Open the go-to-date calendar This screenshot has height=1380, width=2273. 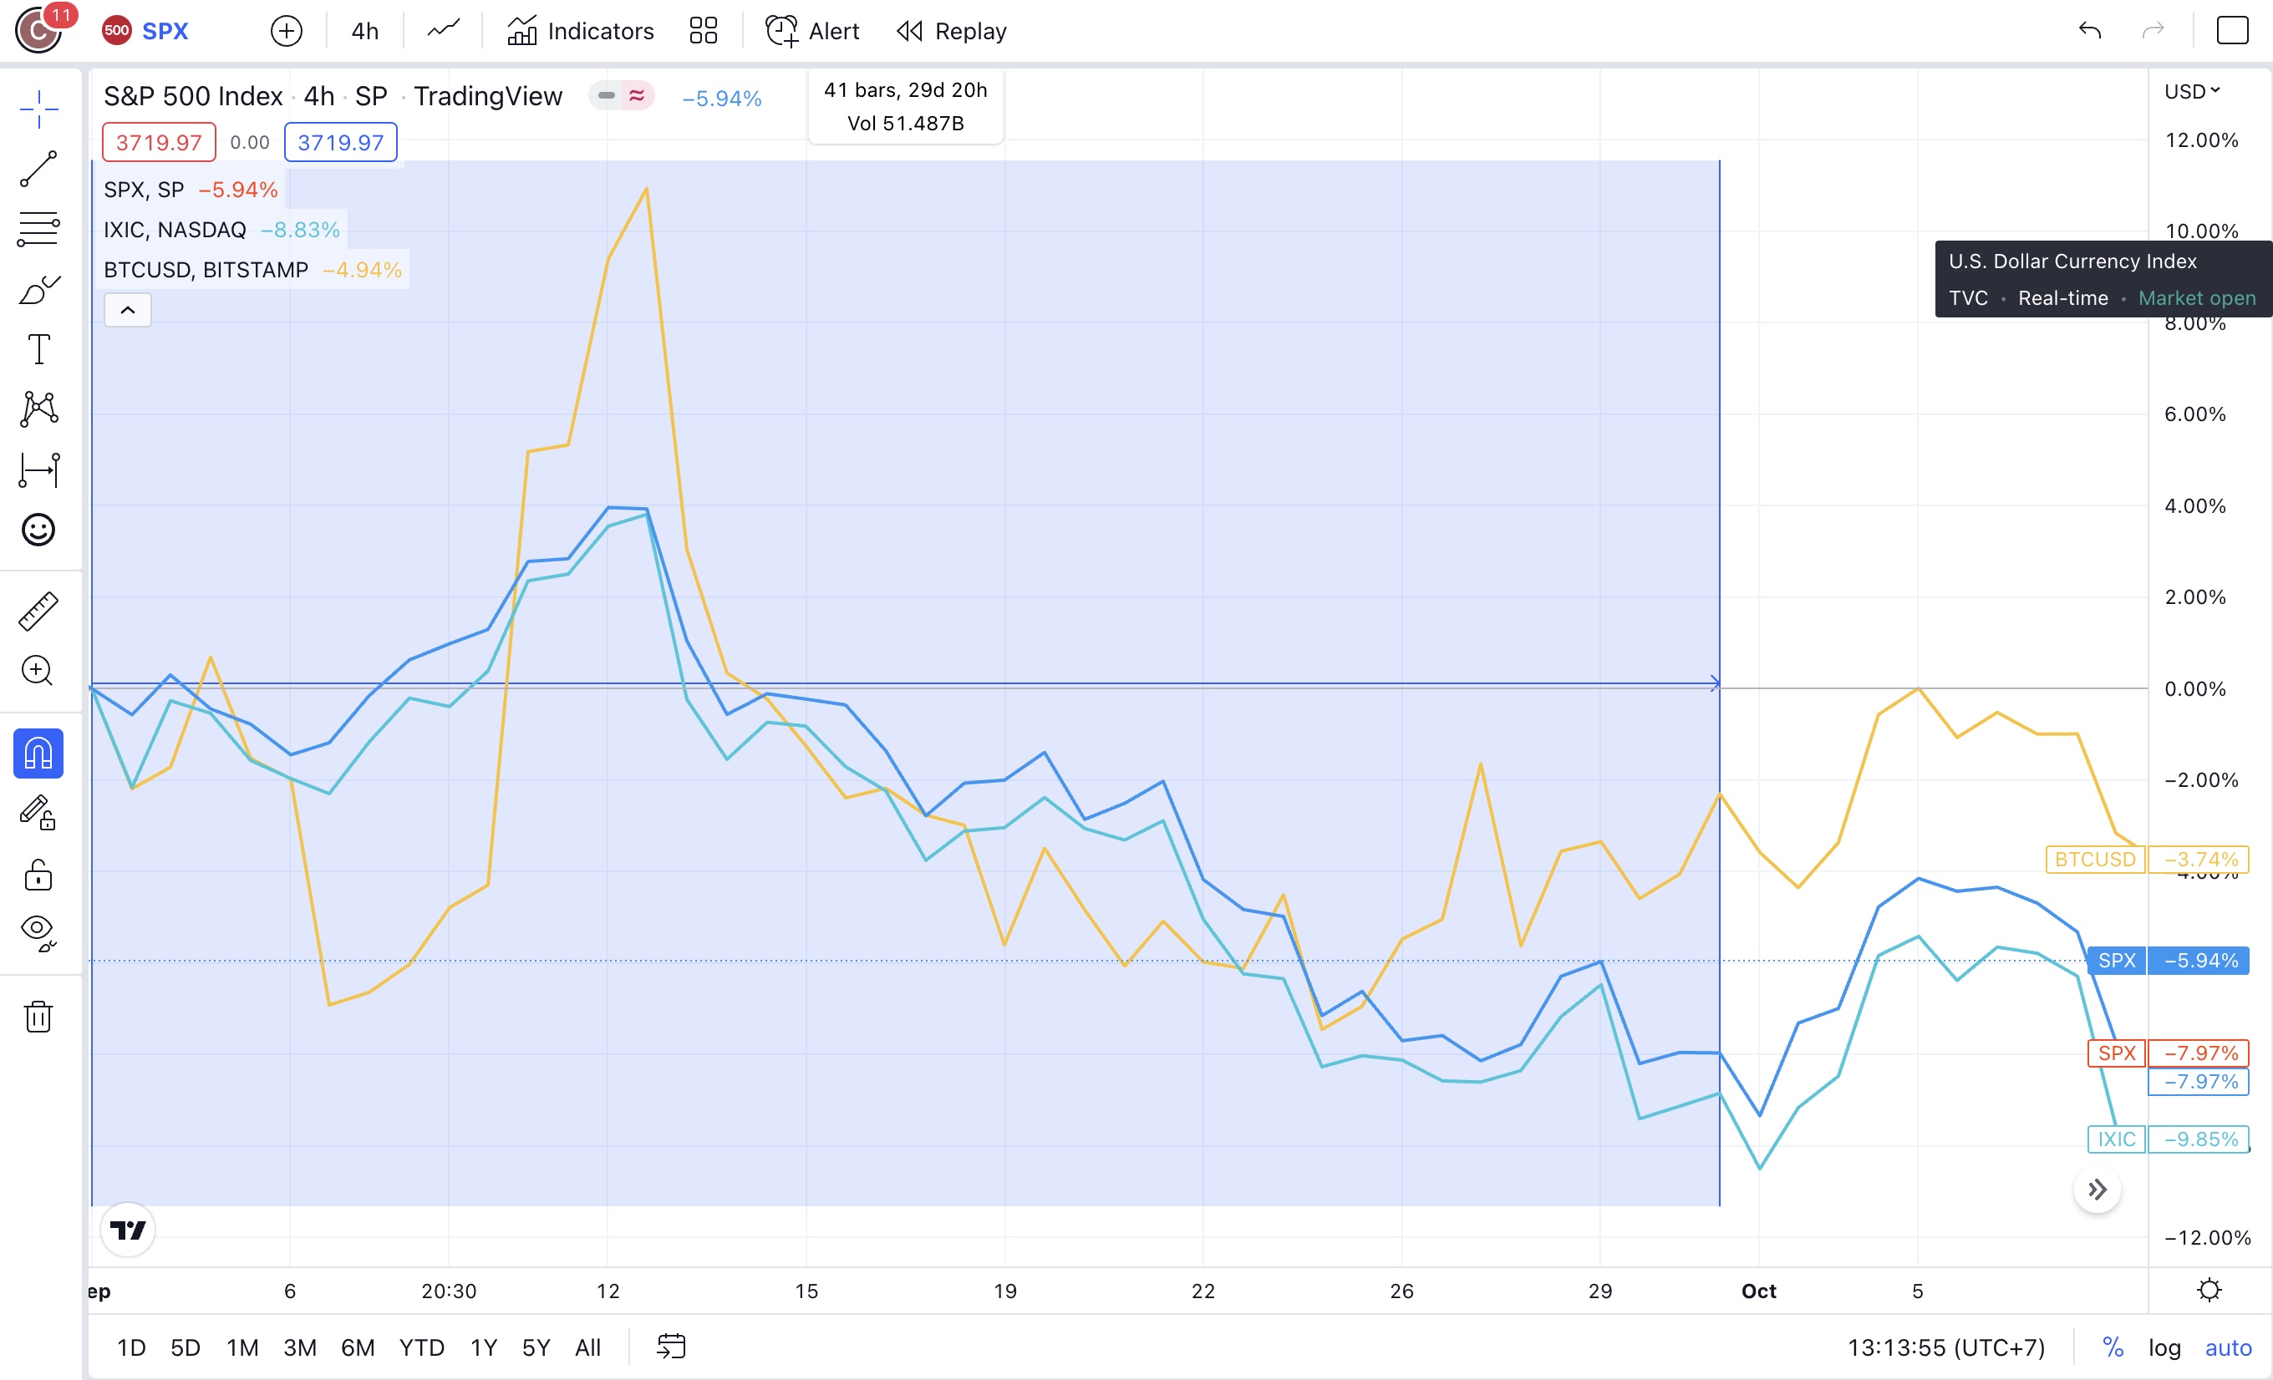click(671, 1347)
